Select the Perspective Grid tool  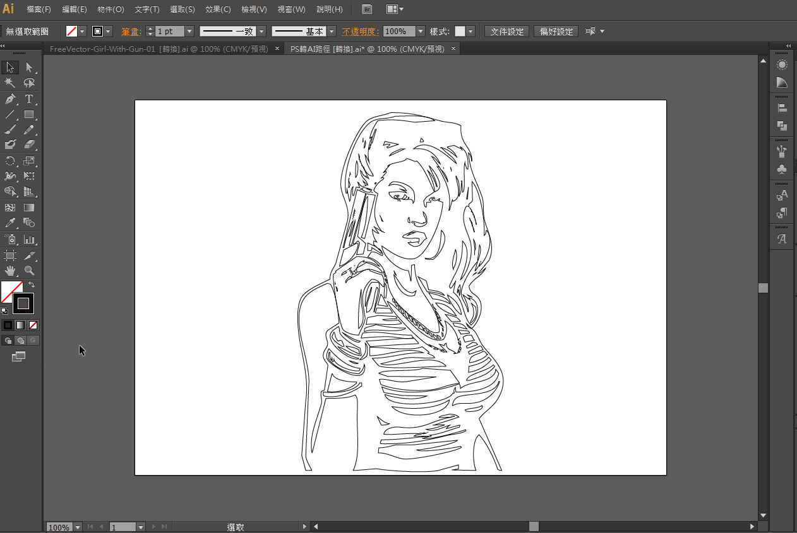(x=29, y=192)
